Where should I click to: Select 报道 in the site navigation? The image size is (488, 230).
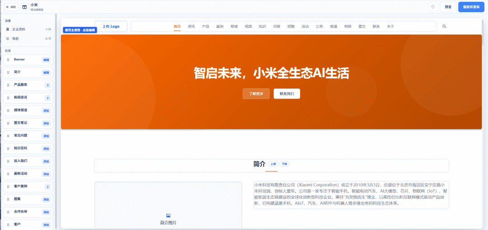(x=333, y=27)
